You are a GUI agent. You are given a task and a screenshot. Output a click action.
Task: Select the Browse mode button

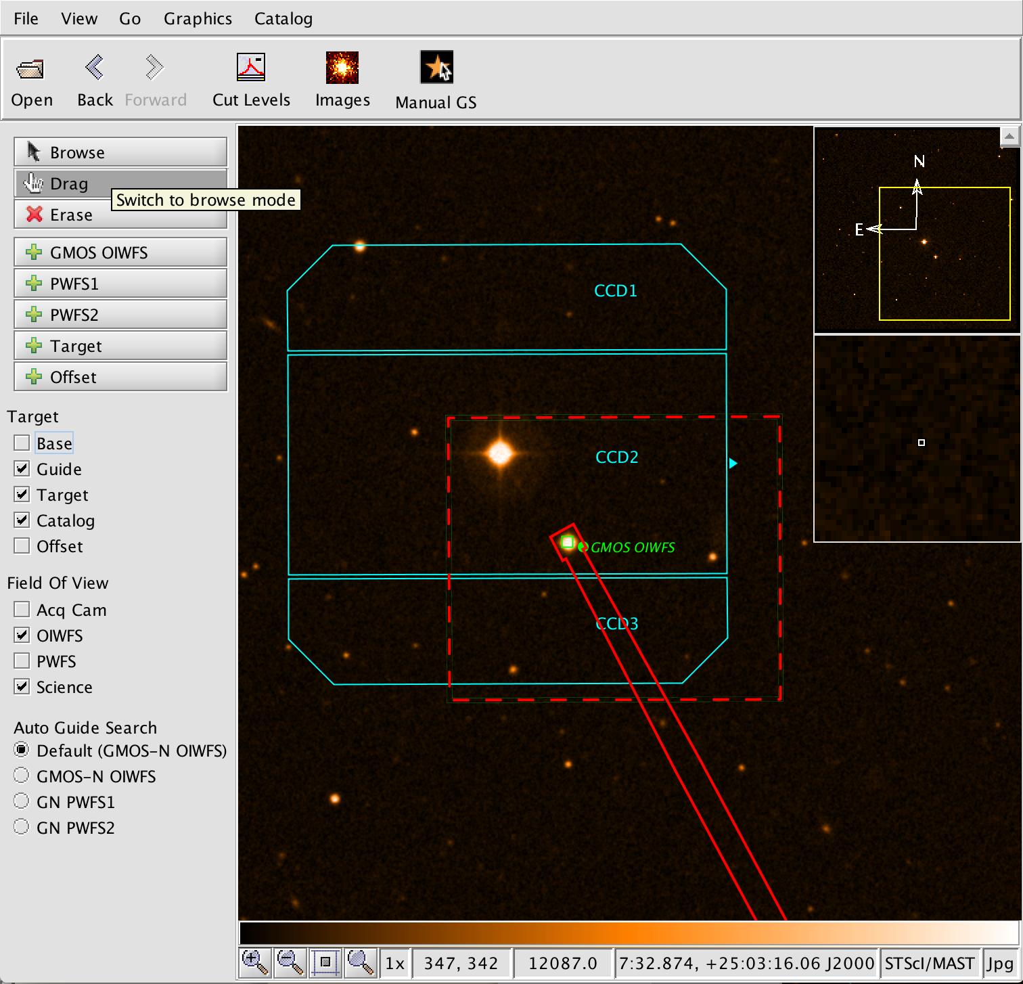coord(120,152)
